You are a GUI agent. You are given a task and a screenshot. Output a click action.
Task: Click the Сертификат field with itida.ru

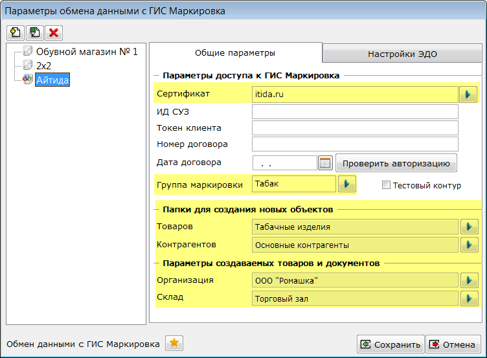pos(355,95)
